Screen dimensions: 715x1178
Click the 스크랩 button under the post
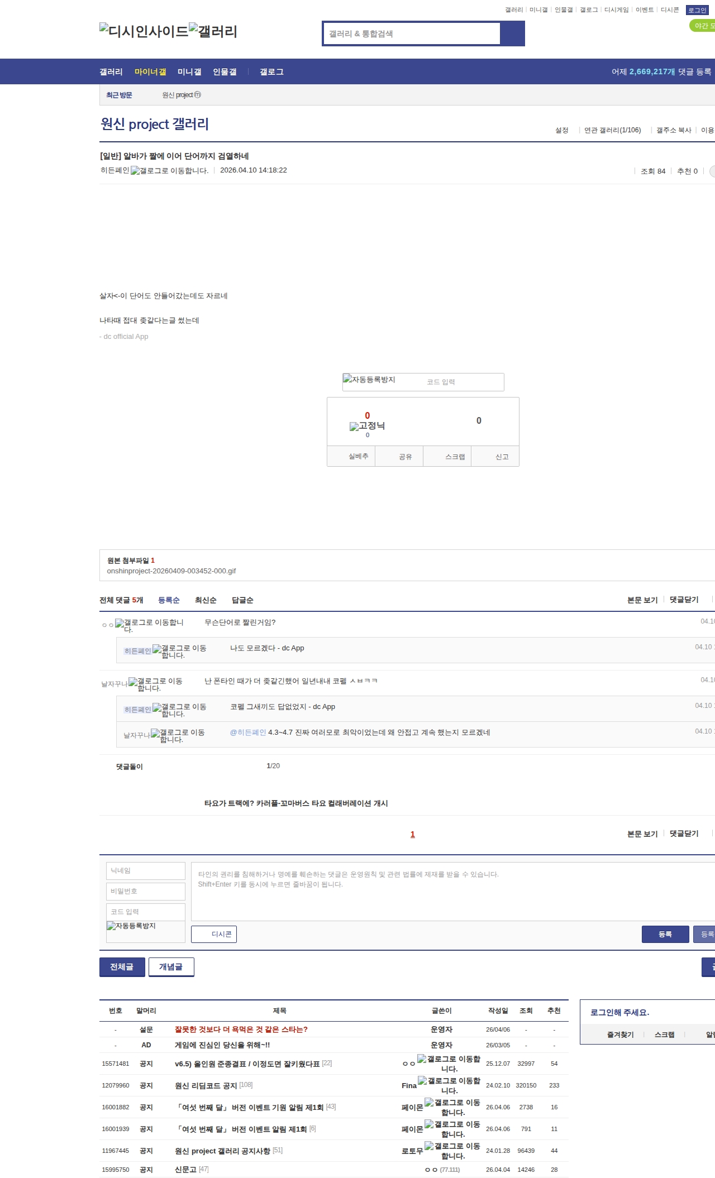(x=455, y=457)
